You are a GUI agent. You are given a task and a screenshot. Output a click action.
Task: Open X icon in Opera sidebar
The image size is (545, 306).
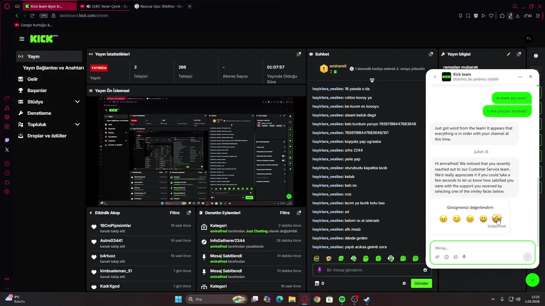pyautogui.click(x=7, y=150)
